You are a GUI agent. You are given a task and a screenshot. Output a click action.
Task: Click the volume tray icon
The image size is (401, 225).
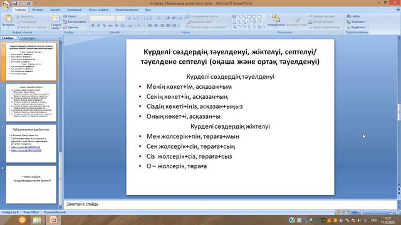pos(359,220)
